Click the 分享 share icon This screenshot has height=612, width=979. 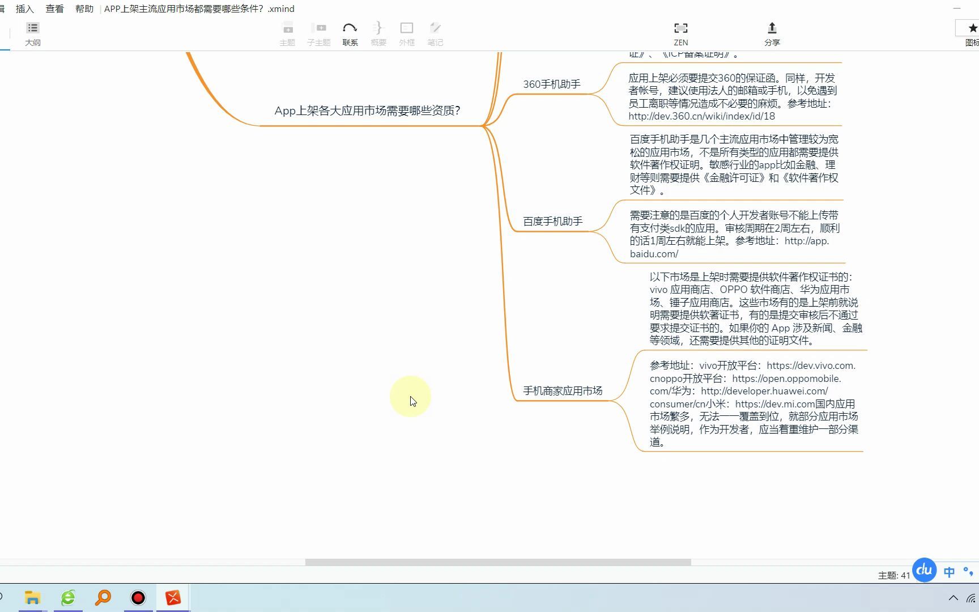(x=772, y=34)
